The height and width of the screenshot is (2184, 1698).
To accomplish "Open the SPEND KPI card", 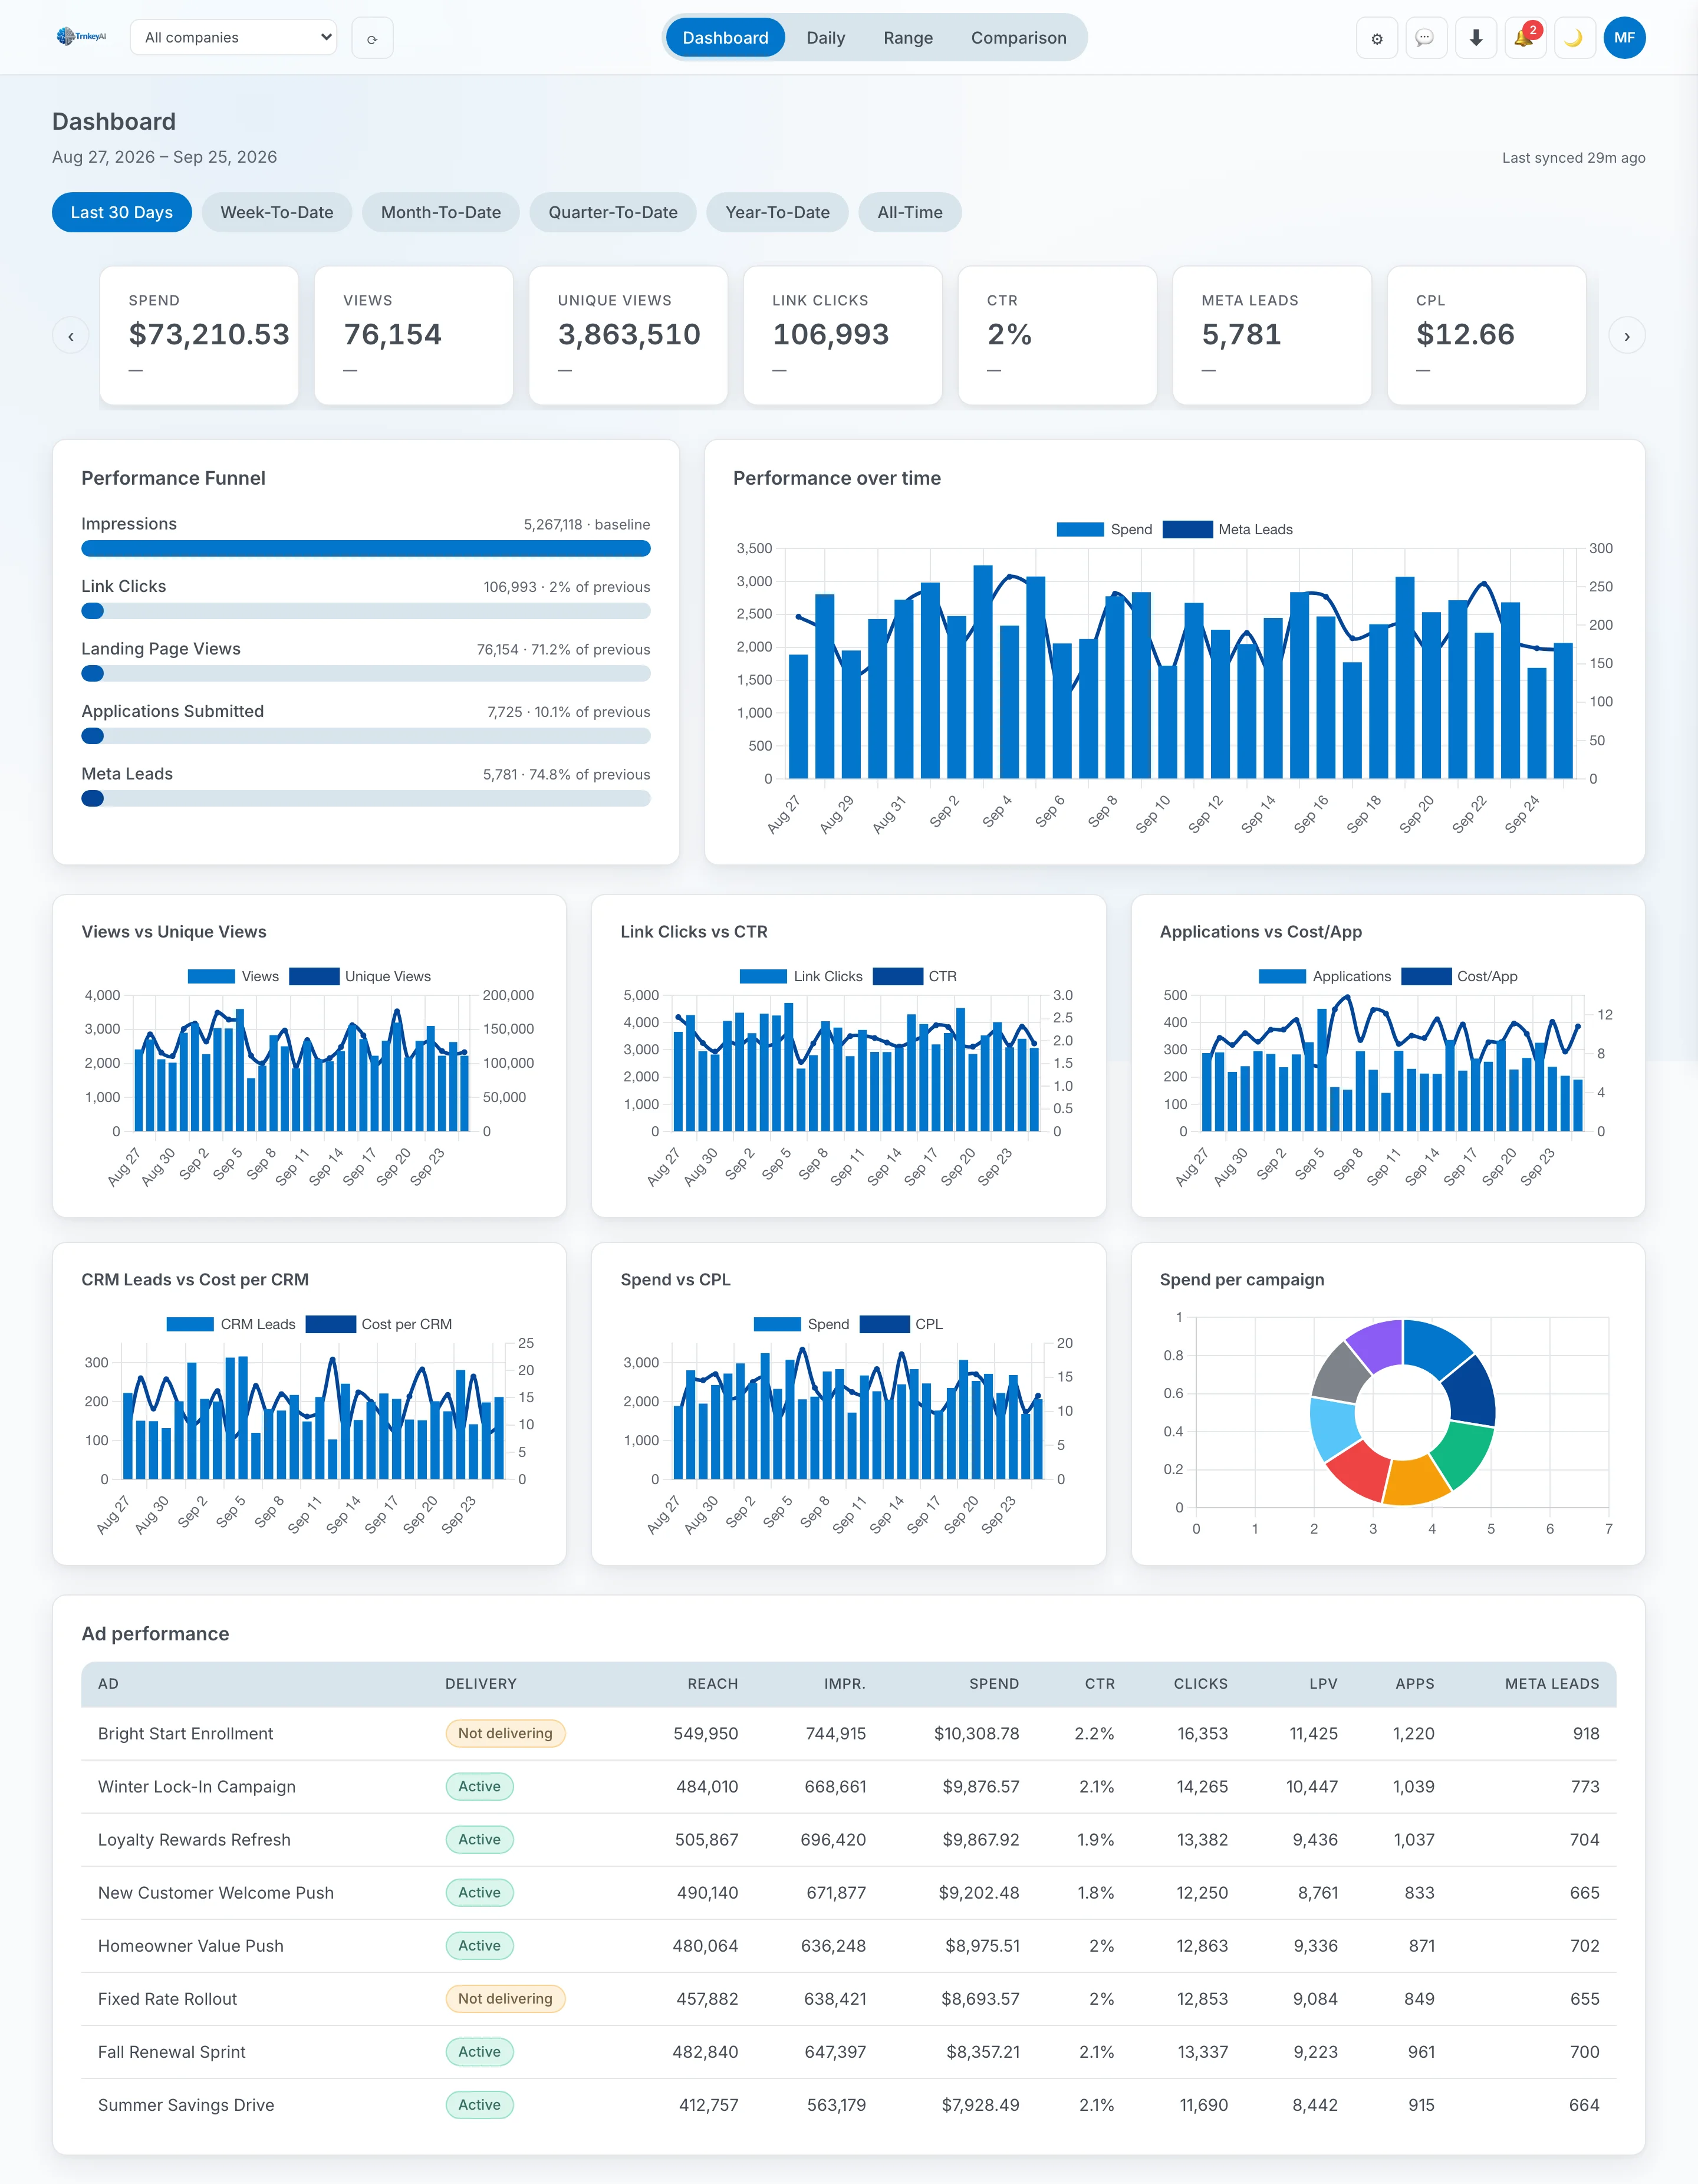I will [x=199, y=335].
